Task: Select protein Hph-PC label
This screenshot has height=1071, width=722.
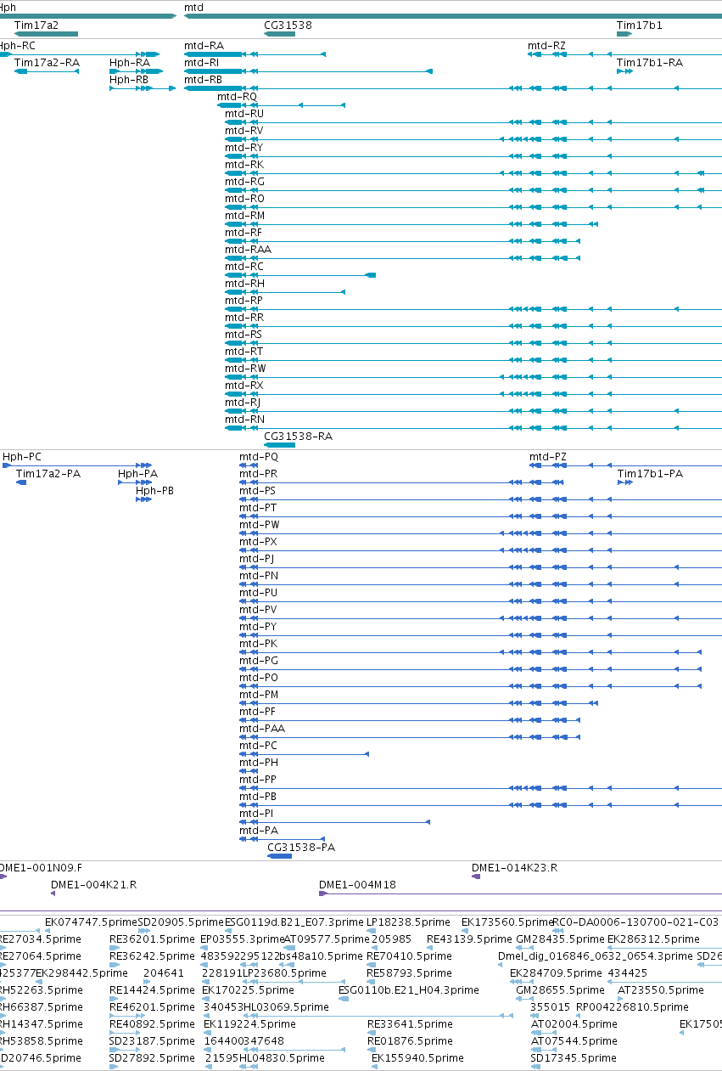Action: 22,457
